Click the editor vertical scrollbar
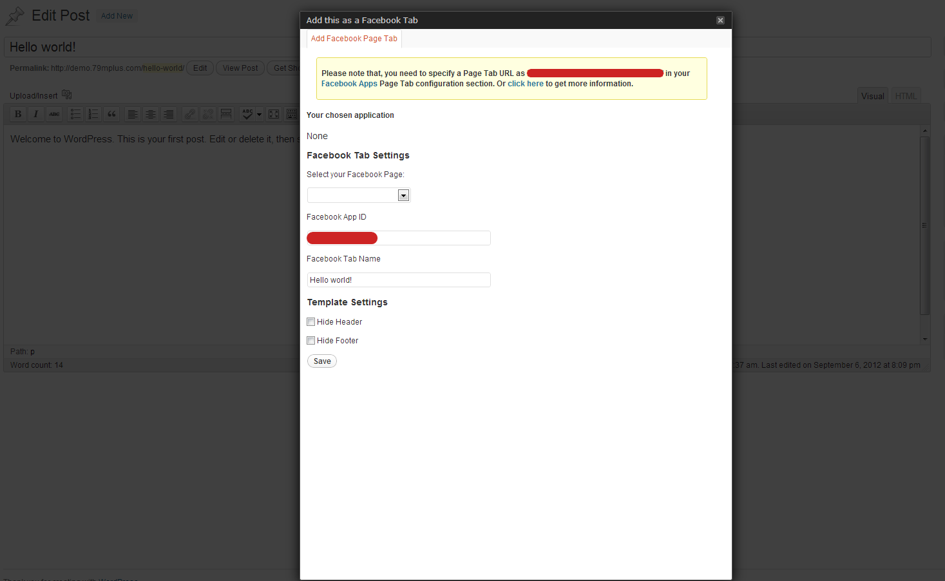This screenshot has height=581, width=945. point(925,226)
